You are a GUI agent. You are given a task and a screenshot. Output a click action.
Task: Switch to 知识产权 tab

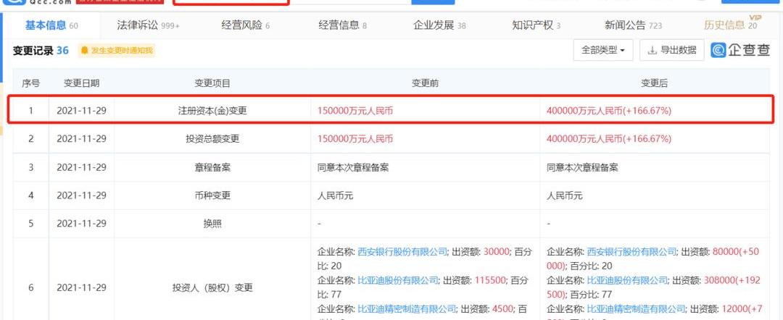pos(536,25)
